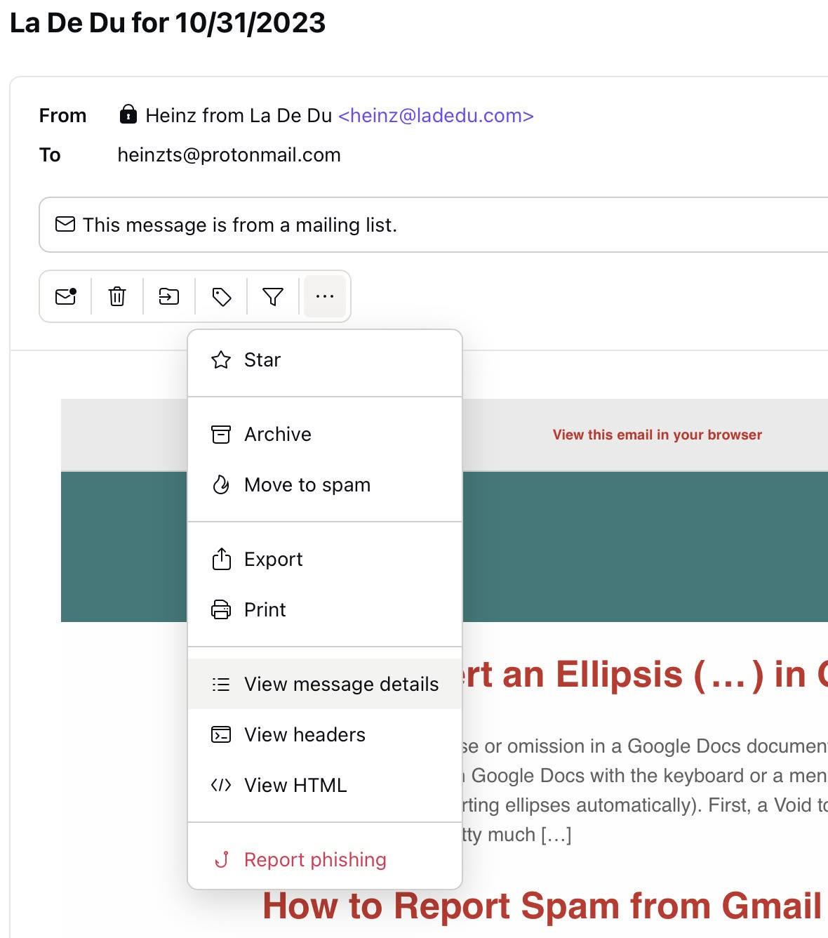Choose Archive in the dropdown menu
Screen dimensions: 828x938
325,435
